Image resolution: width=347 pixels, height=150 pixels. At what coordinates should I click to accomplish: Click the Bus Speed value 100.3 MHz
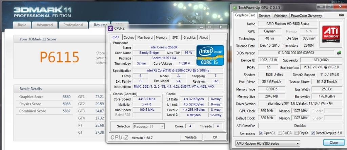click(x=147, y=110)
